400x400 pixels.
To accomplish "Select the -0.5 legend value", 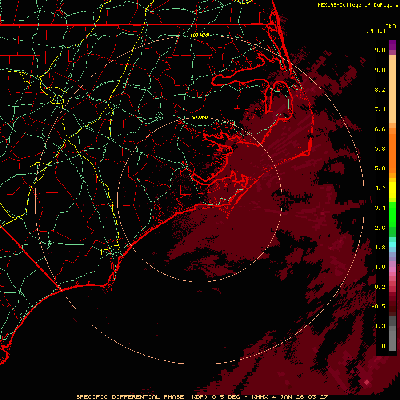I will pos(378,307).
